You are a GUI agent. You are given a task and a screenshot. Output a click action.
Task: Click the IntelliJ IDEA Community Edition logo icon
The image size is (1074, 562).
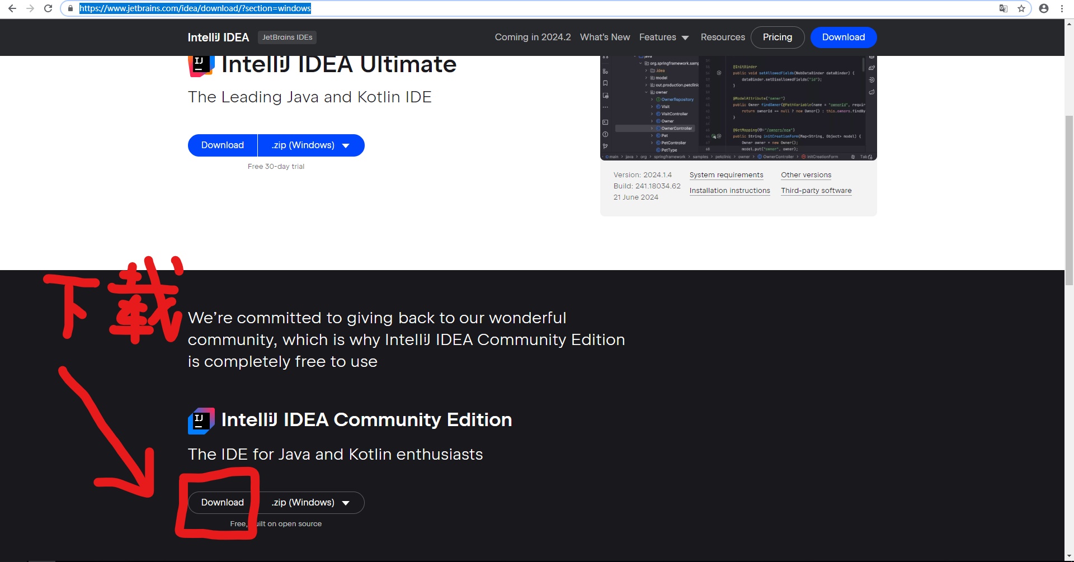(201, 421)
